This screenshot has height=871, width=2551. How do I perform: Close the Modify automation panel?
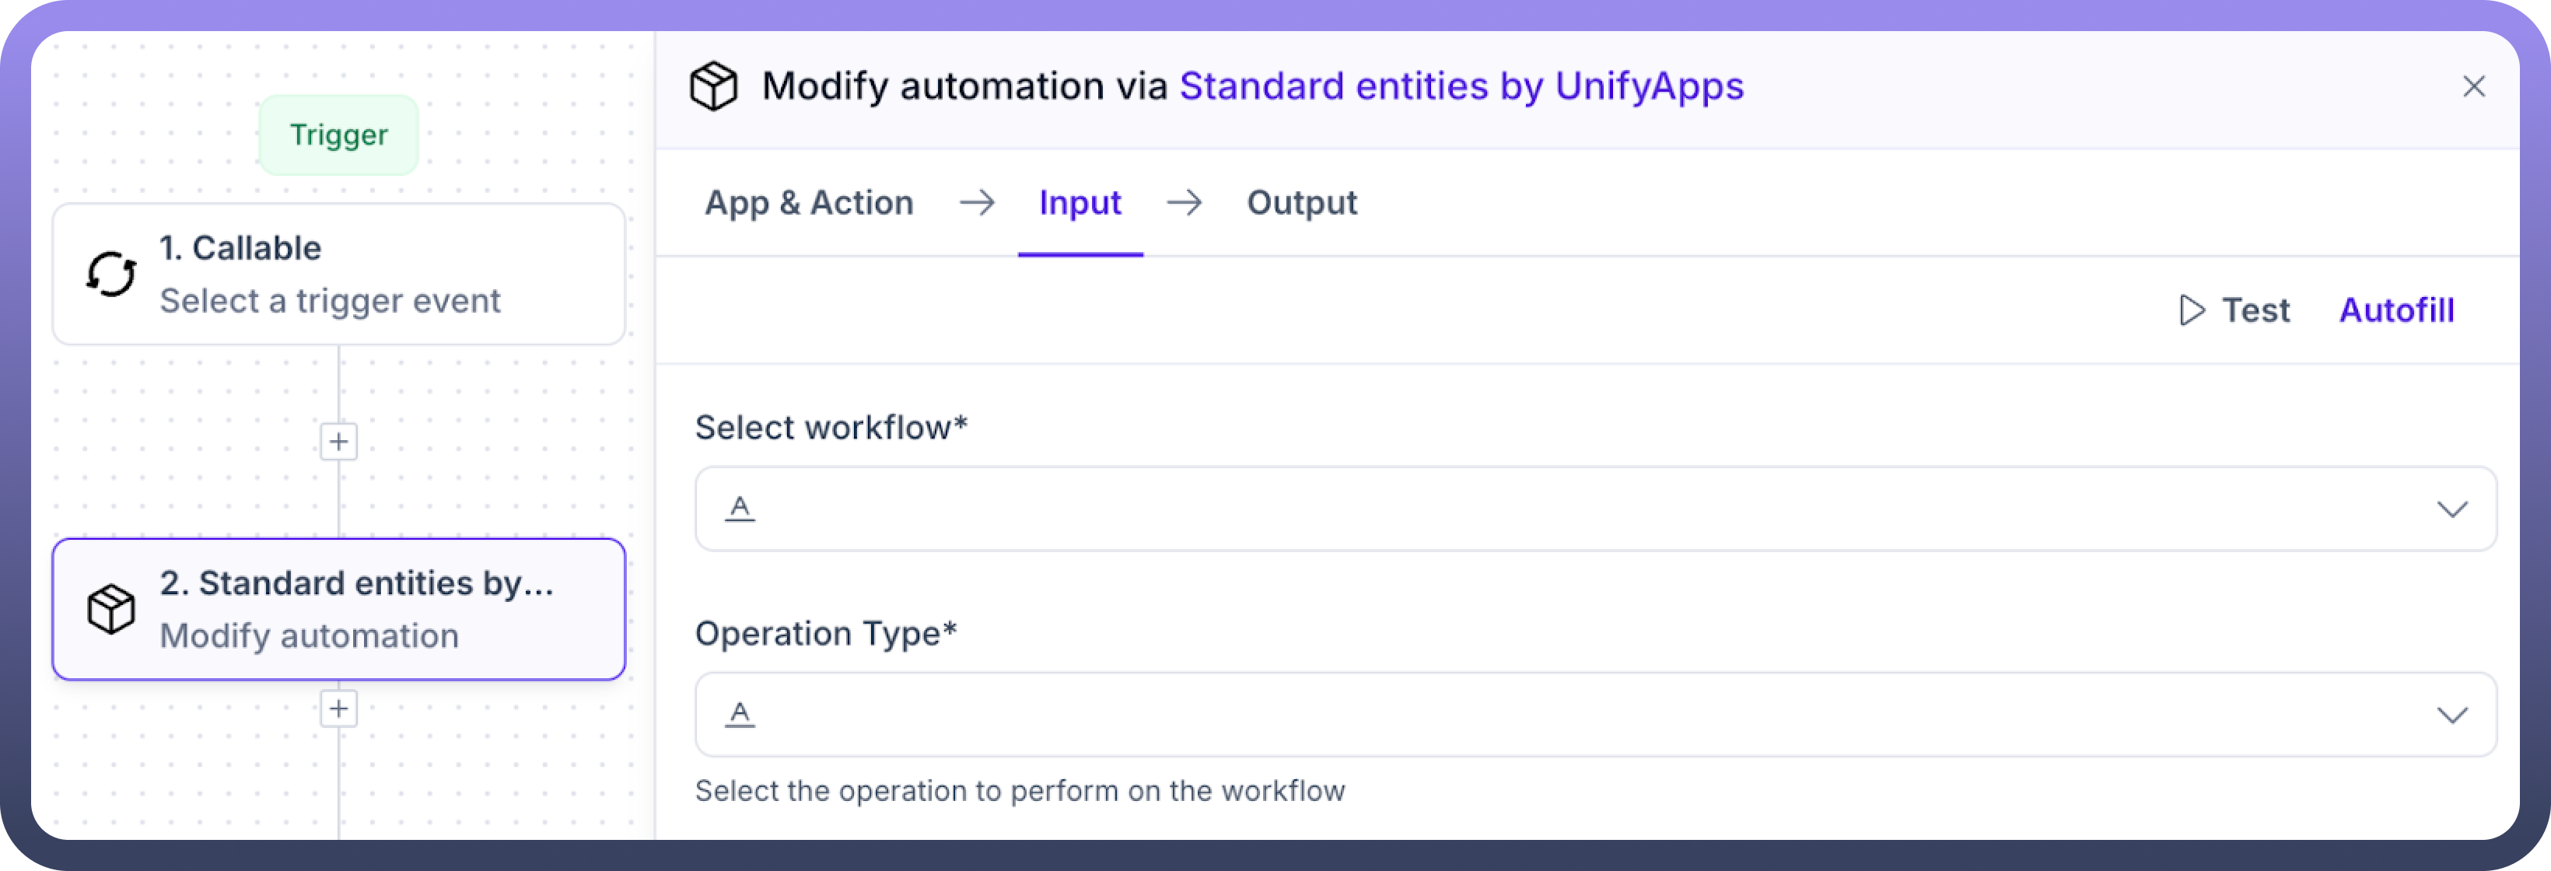point(2474,87)
